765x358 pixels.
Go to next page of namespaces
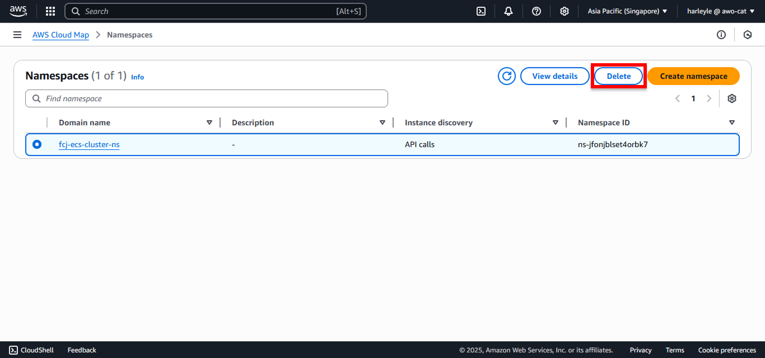coord(709,98)
